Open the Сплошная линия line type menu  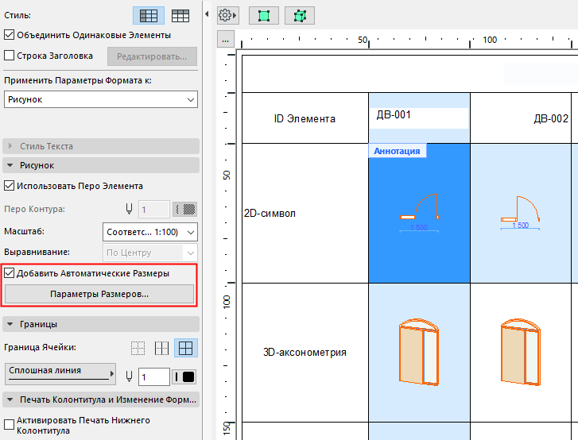coord(60,374)
